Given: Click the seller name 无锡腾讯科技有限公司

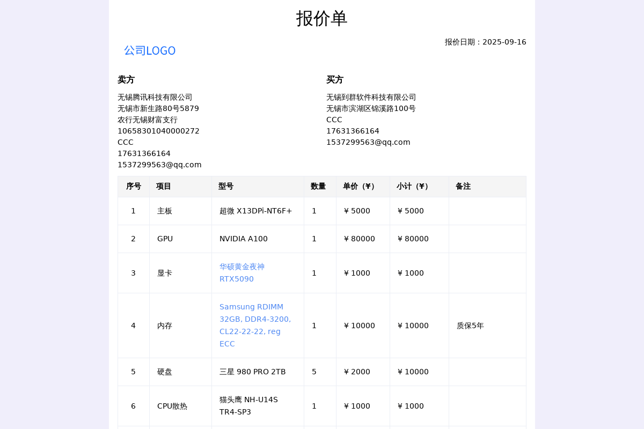Looking at the screenshot, I should (155, 98).
